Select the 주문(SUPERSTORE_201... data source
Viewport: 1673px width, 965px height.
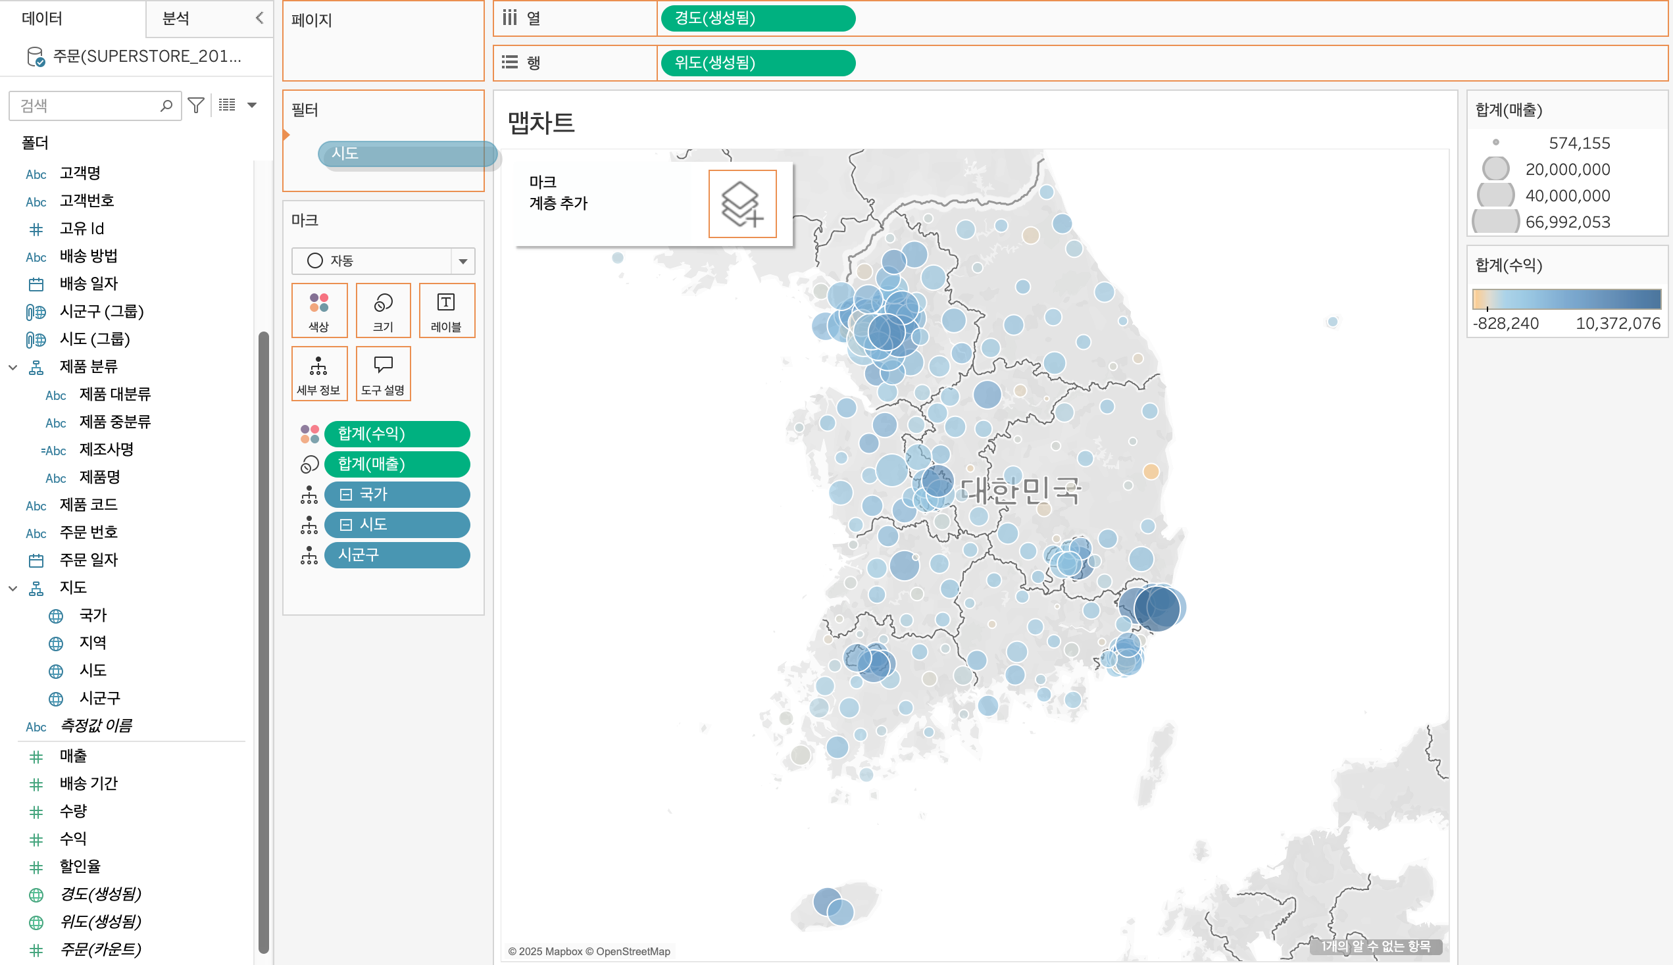(x=147, y=57)
